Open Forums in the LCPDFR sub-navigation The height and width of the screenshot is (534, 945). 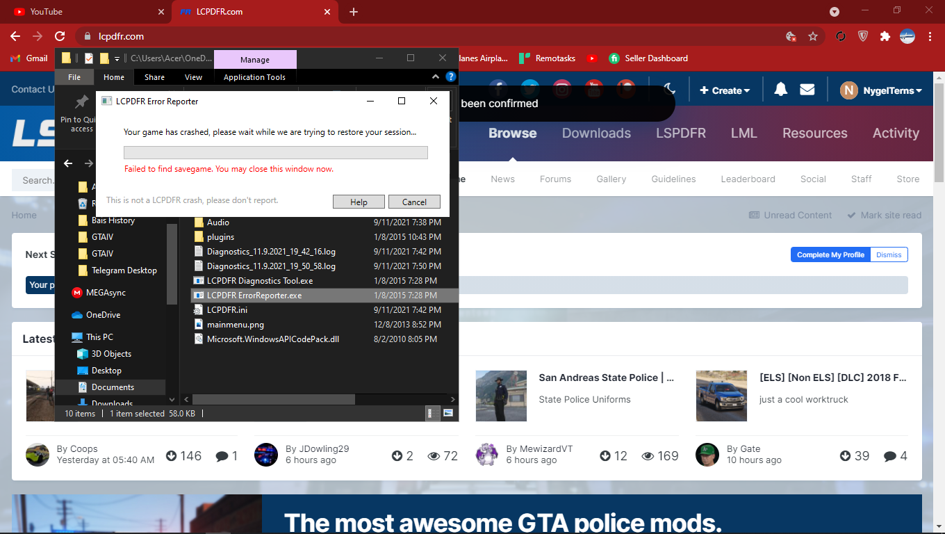click(555, 179)
